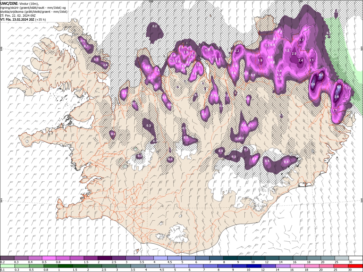Click dark green rain swatch between 1 and 1.5
Image resolution: width=363 pixels, height=272 pixels.
(x=65, y=266)
